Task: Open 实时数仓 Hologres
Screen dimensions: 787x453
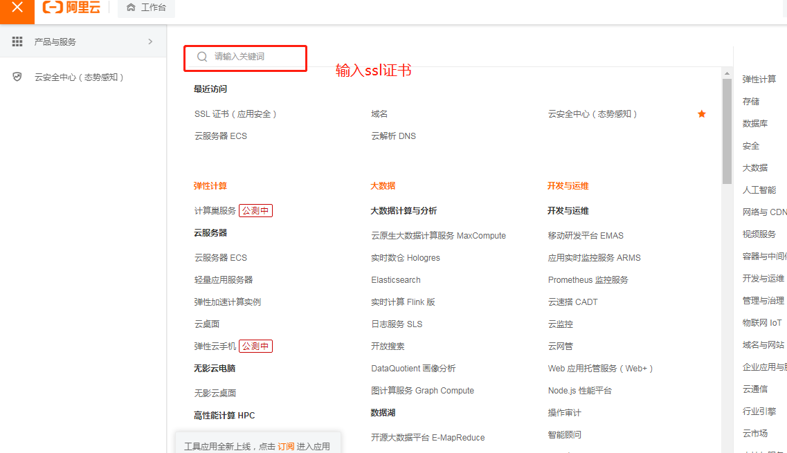Action: point(406,258)
